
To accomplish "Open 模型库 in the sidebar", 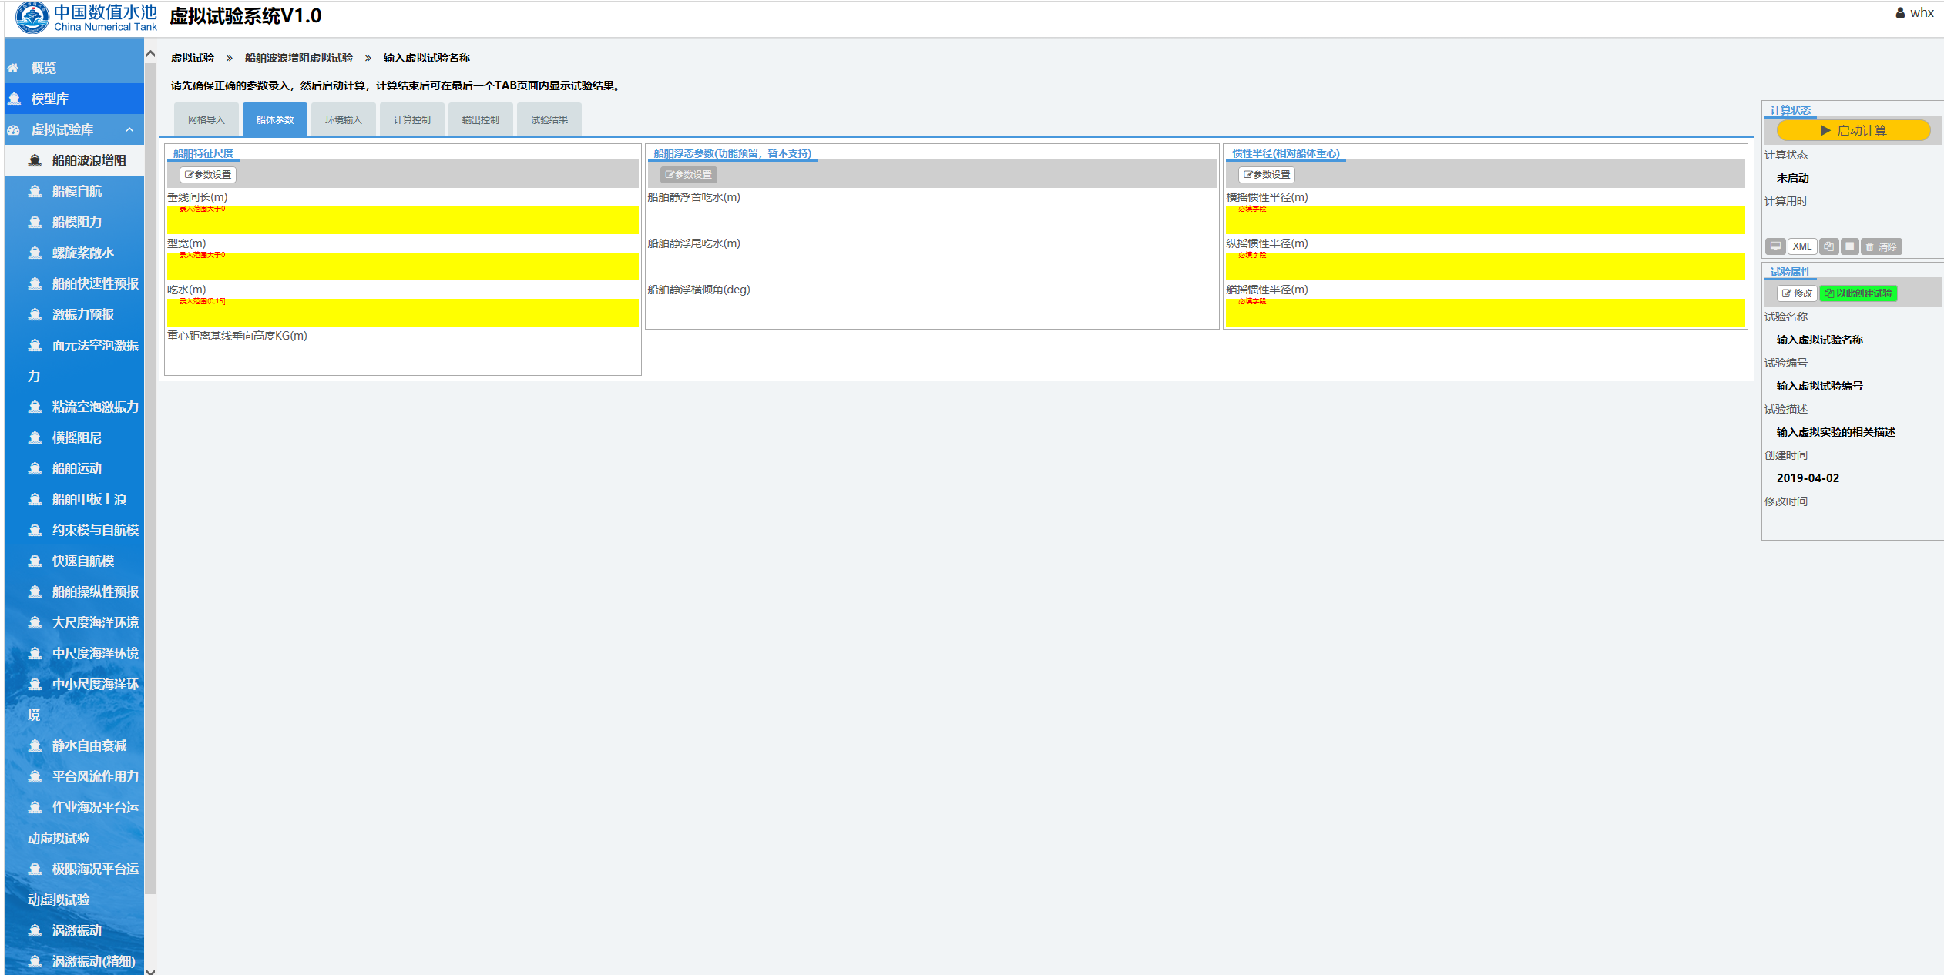I will (49, 99).
